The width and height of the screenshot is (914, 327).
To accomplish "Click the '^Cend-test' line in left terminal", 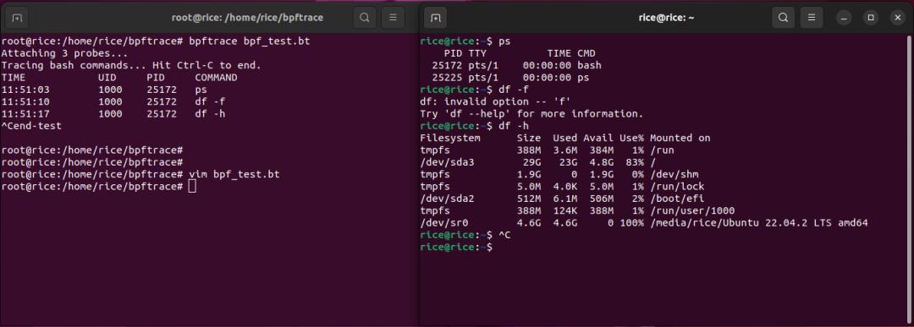I will pos(31,126).
